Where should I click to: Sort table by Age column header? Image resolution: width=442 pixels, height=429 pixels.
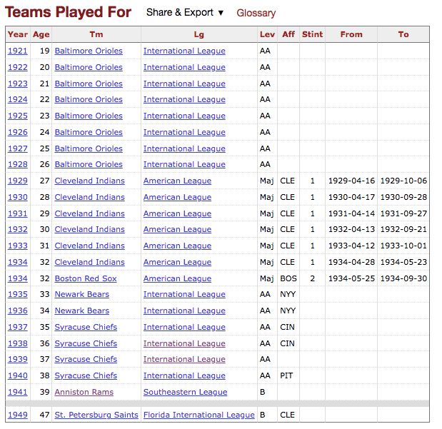click(41, 34)
